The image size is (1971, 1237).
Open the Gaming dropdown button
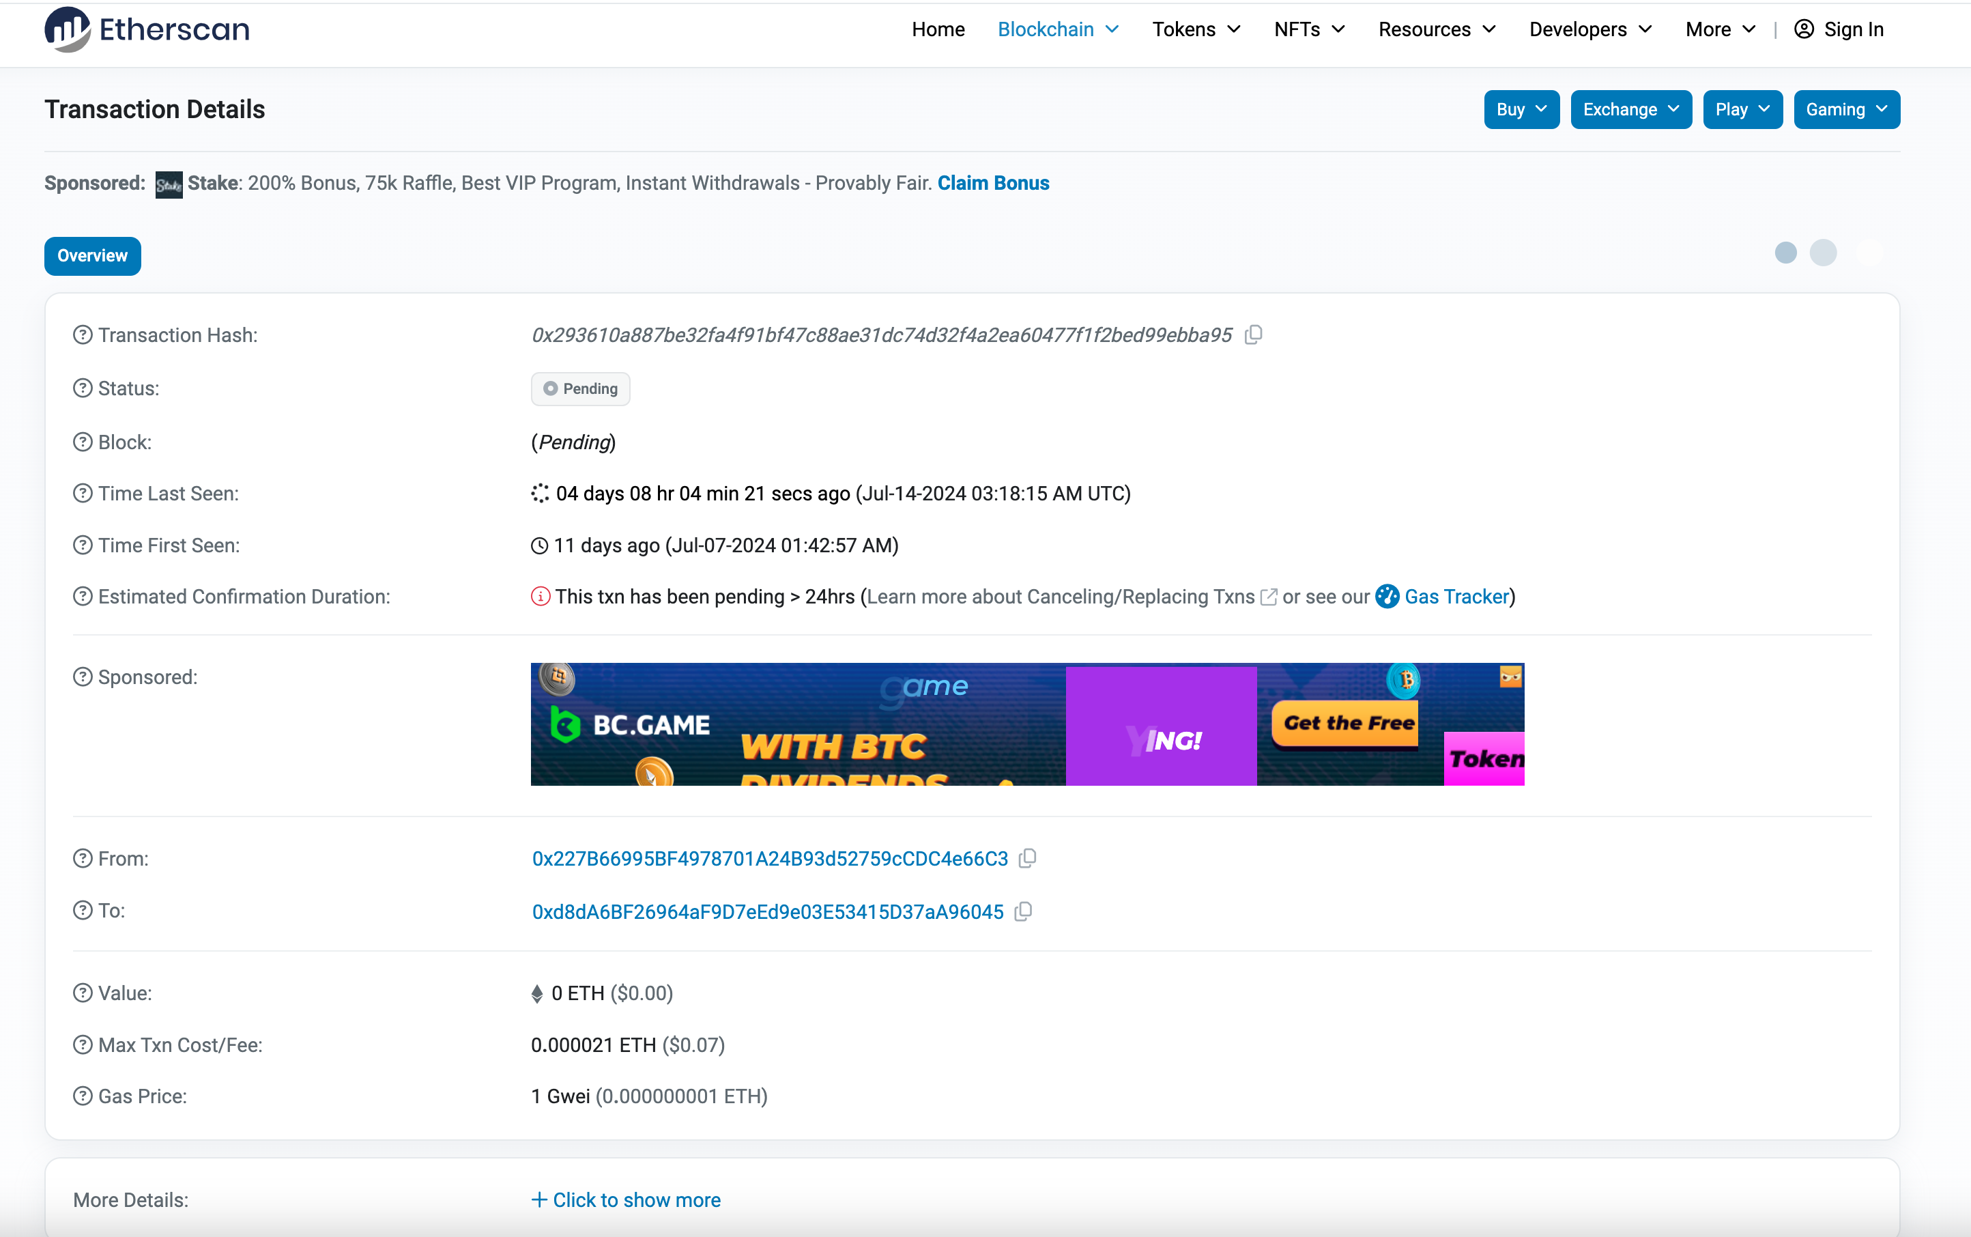click(1846, 110)
